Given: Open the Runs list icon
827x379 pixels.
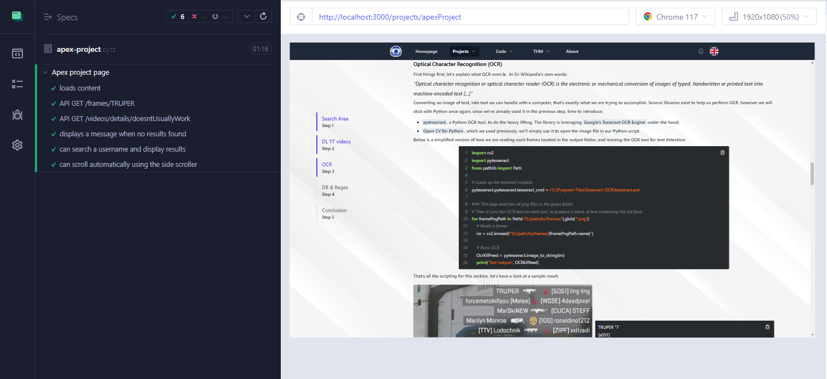Looking at the screenshot, I should tap(17, 84).
